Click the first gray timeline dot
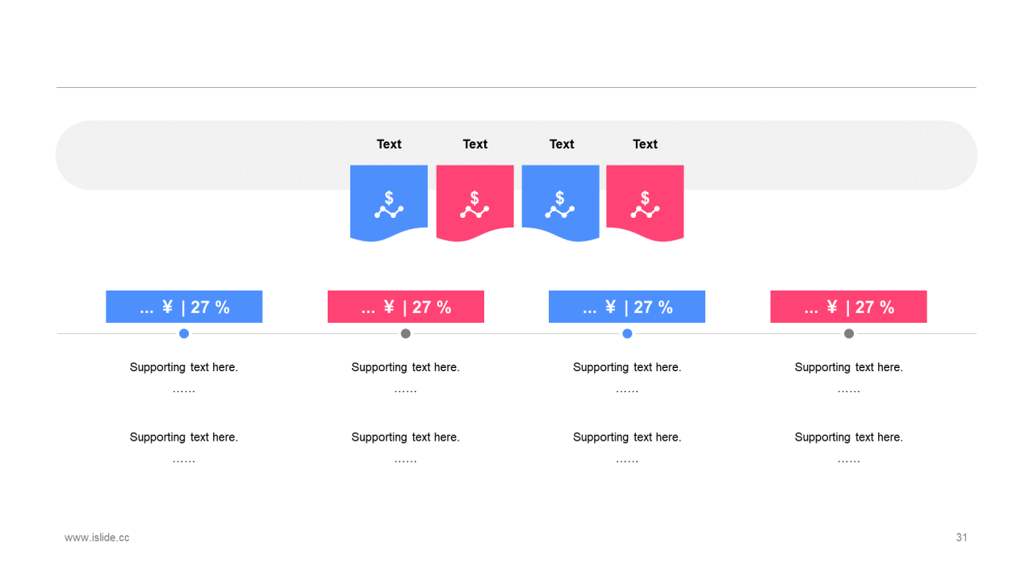Image resolution: width=1033 pixels, height=581 pixels. click(x=406, y=333)
